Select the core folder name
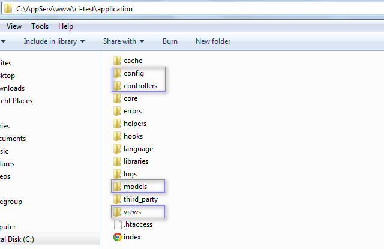Screen dimensions: 384x249 (131, 98)
